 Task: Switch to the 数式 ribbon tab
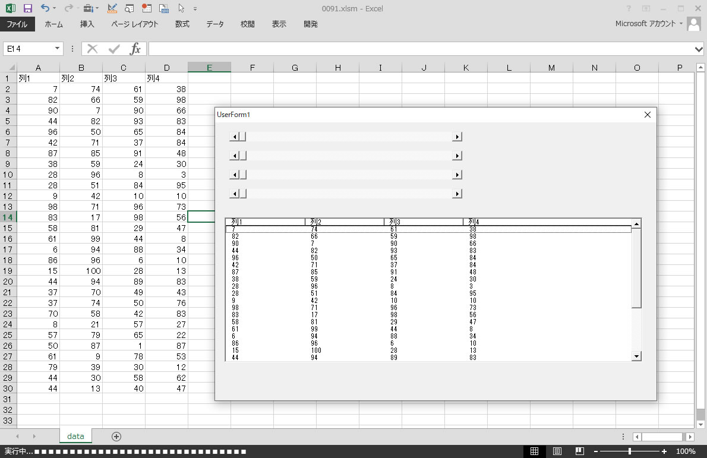point(182,24)
